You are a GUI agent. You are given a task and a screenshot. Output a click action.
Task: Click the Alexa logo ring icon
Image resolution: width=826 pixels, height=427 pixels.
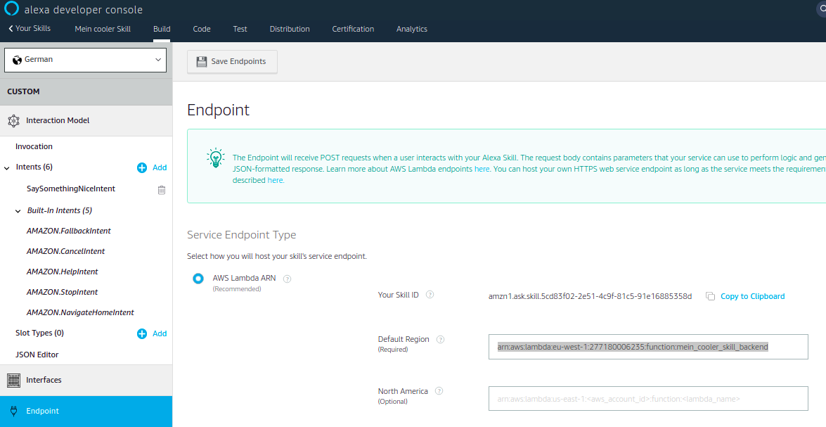[x=11, y=9]
